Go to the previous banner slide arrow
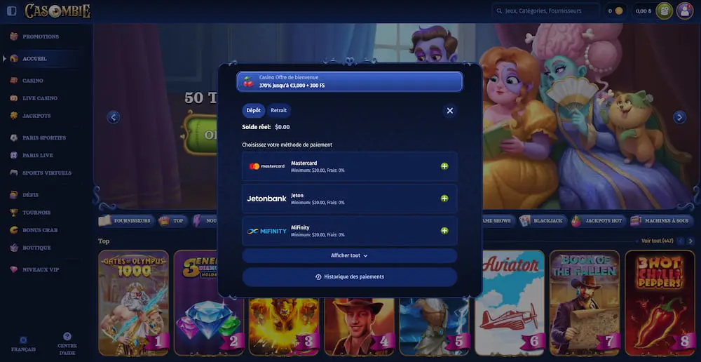The image size is (701, 362). tap(114, 117)
